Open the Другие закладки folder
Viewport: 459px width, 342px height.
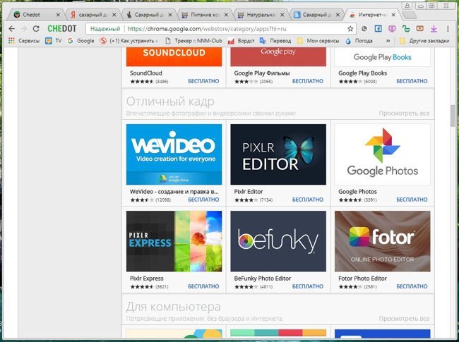[424, 41]
